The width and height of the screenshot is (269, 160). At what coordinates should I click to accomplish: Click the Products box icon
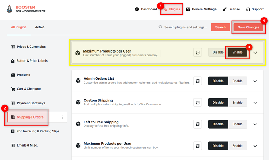click(x=13, y=75)
